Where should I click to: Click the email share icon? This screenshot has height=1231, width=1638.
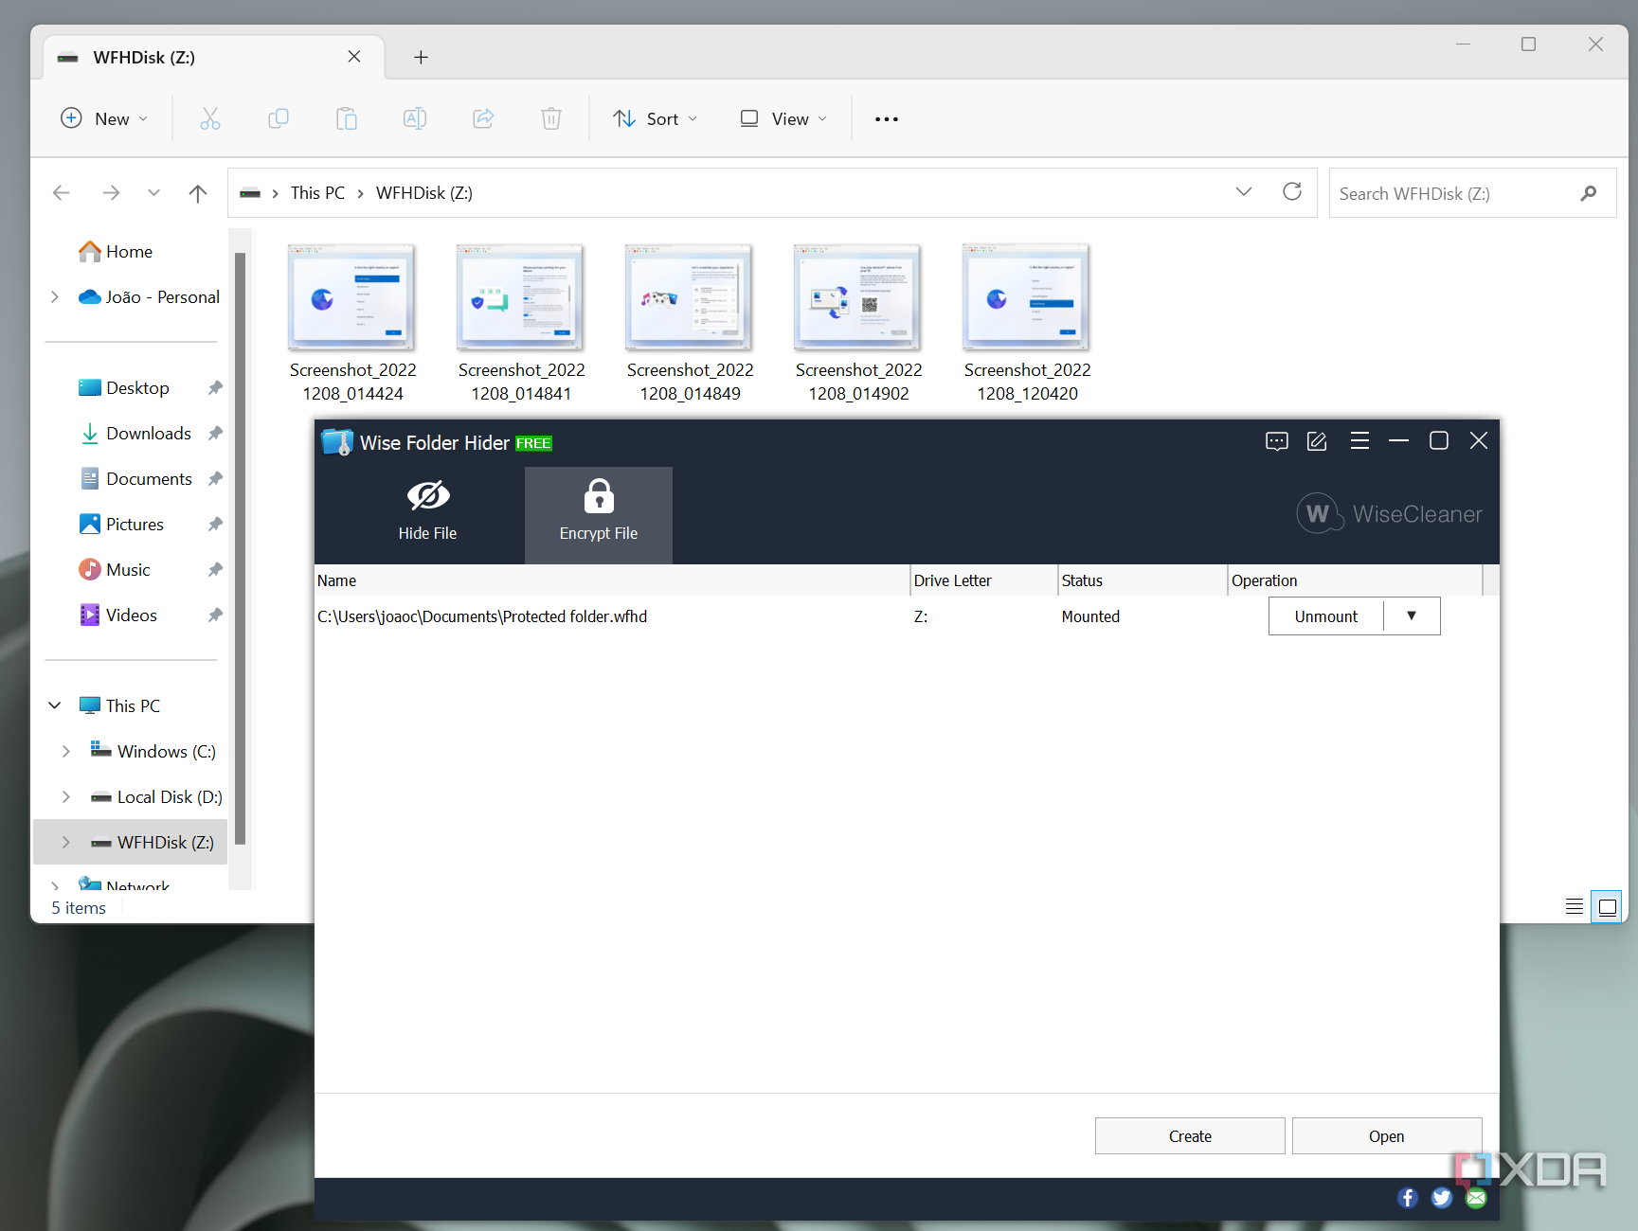[x=1475, y=1197]
